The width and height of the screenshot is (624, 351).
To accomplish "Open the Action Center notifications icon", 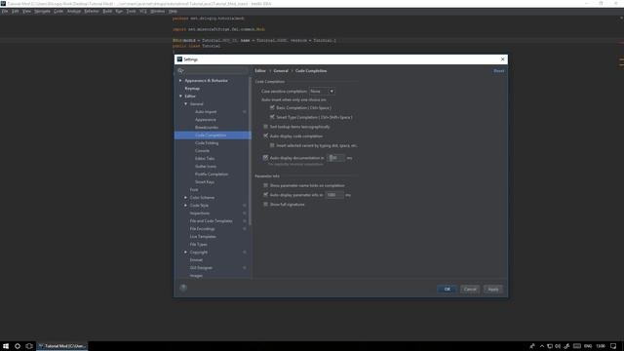I will [613, 346].
